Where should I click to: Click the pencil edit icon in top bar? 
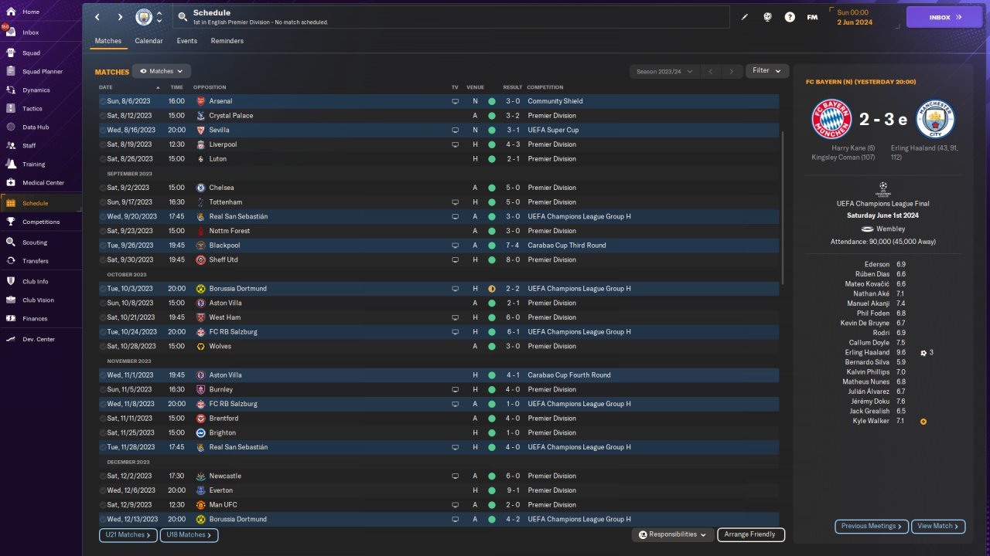click(x=745, y=17)
